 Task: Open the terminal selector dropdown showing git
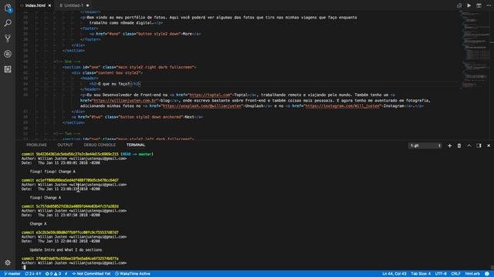click(x=425, y=145)
